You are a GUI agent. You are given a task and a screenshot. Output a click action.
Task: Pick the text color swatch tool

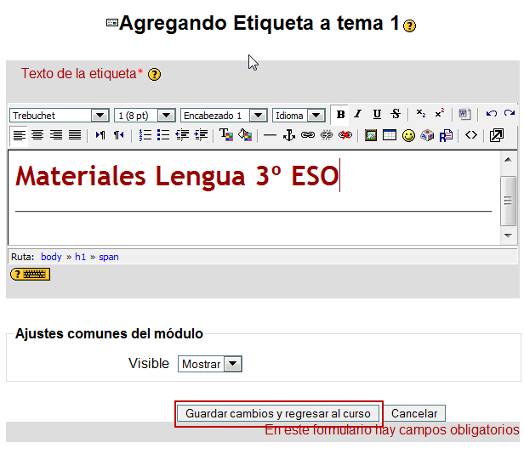(x=225, y=135)
